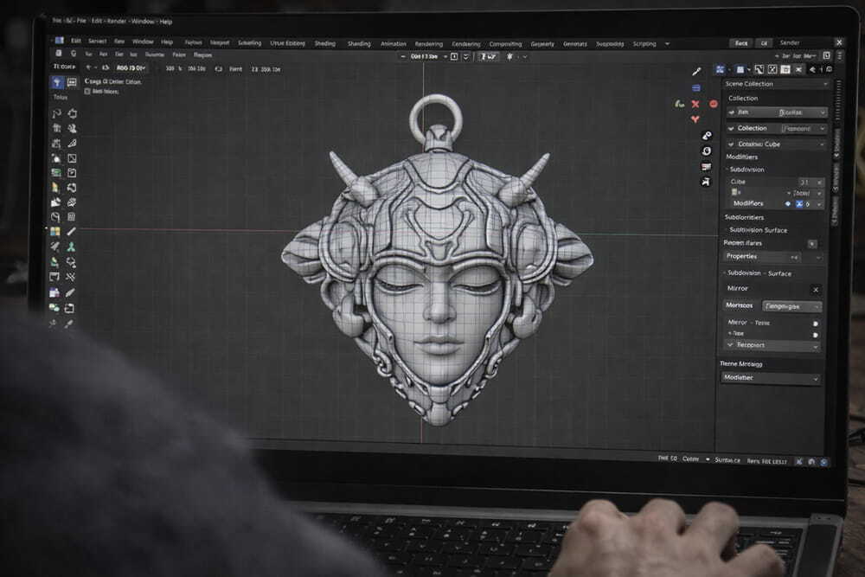Click the blue sphere icon in status bar
The image size is (865, 577).
823,462
